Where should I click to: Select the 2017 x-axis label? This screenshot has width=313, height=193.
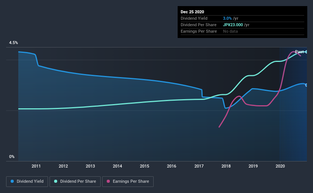click(x=199, y=166)
